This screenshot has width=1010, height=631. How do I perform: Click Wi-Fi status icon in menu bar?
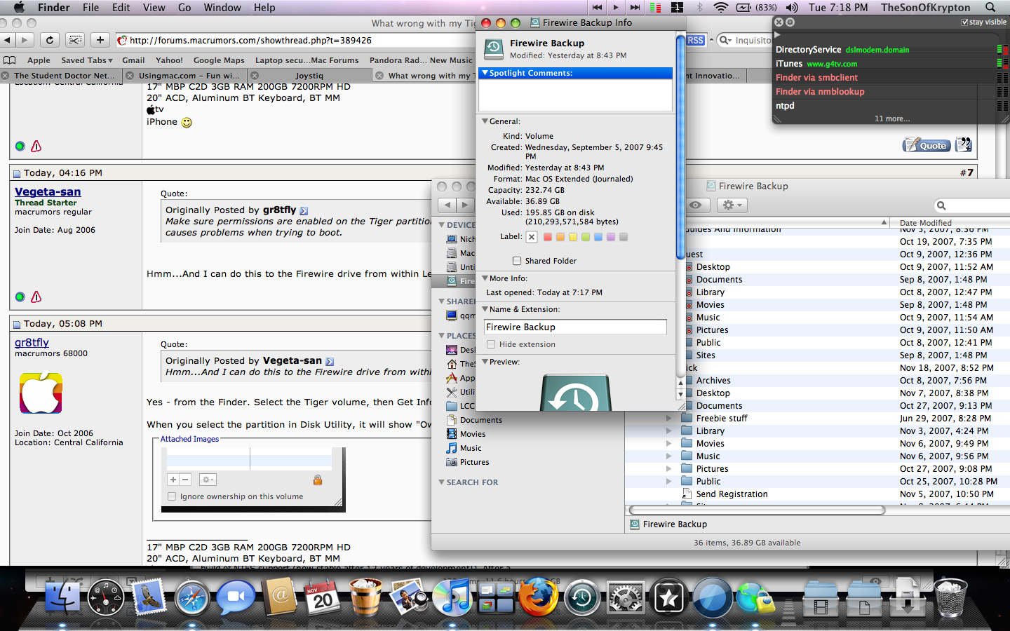tap(720, 8)
